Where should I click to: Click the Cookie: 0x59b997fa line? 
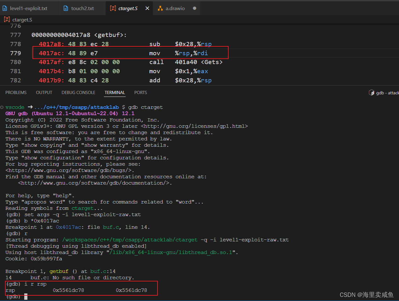[x=34, y=259]
